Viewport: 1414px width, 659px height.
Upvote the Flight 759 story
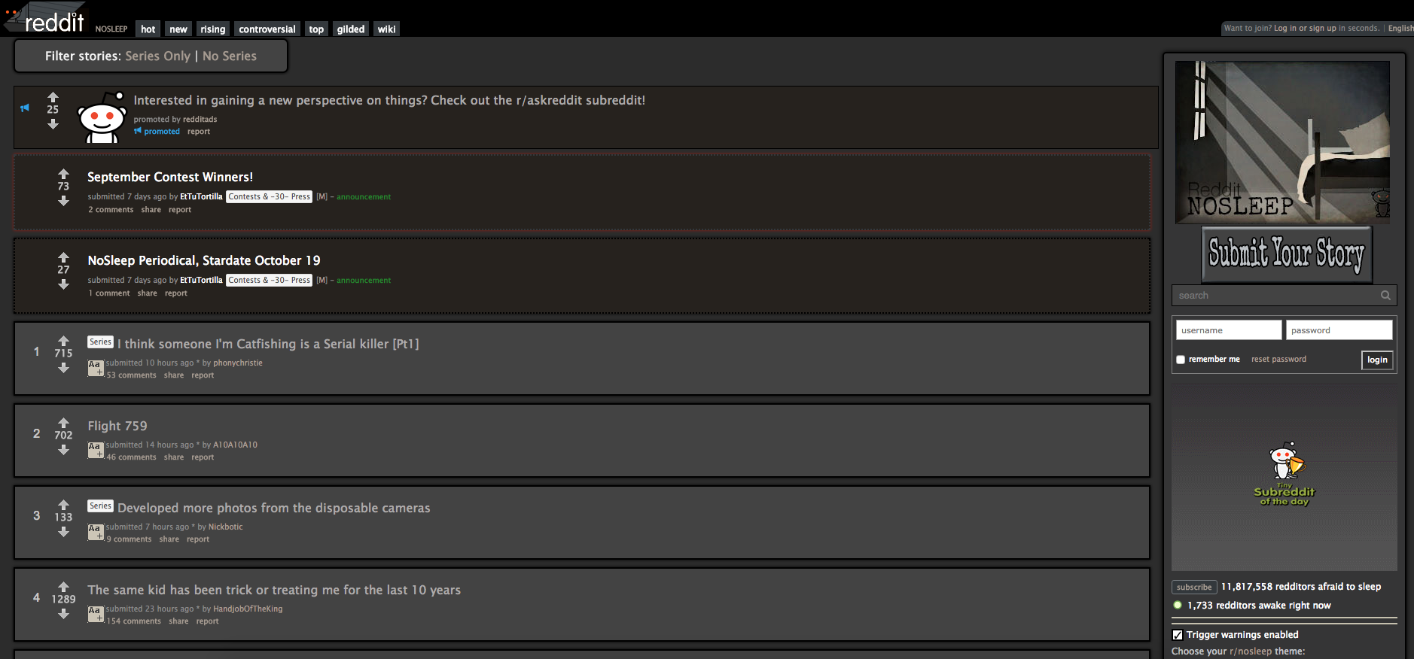pyautogui.click(x=63, y=423)
